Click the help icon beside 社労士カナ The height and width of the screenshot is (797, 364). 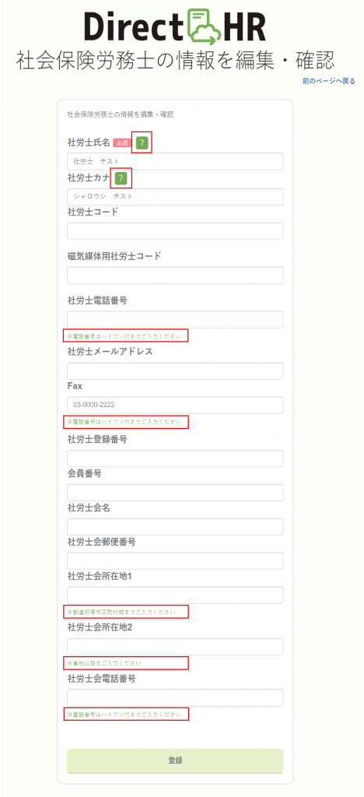(121, 178)
